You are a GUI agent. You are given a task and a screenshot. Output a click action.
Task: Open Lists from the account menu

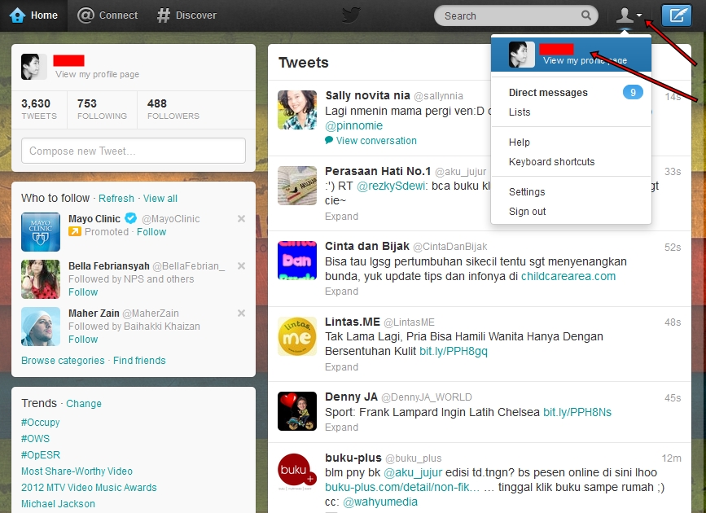coord(520,112)
